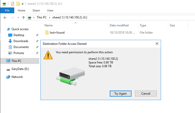The height and width of the screenshot is (113, 195).
Task: Click the Properties quick access toolbar icon
Action: pos(12,4)
